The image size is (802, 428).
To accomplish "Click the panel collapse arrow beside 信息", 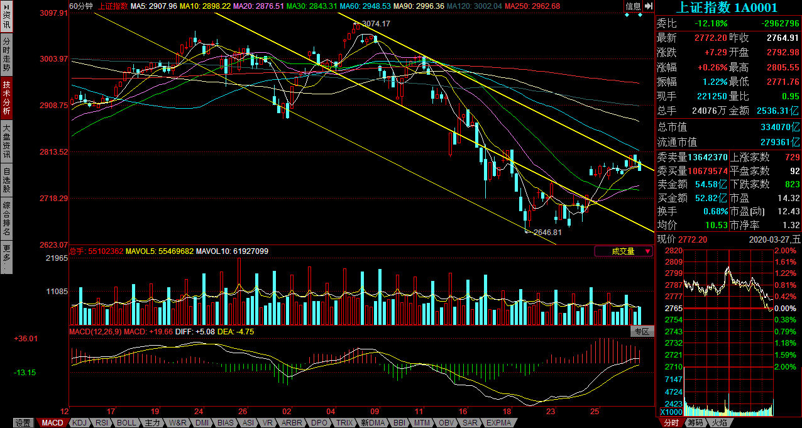I will point(649,6).
